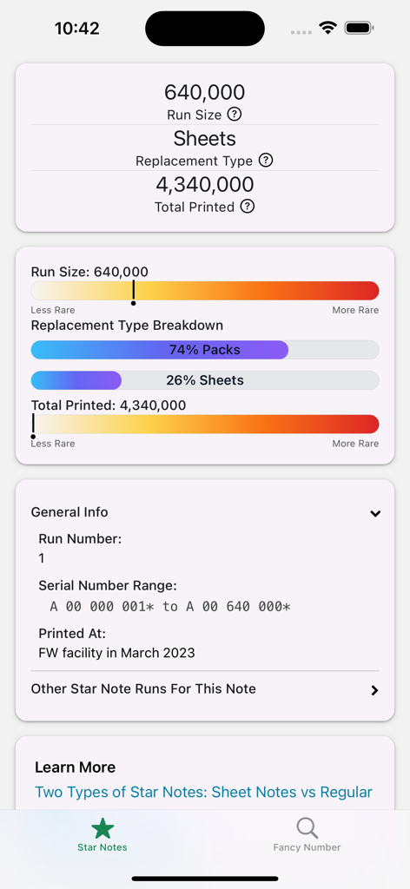Switch to the Star Notes tab
410x889 pixels.
coord(102,835)
